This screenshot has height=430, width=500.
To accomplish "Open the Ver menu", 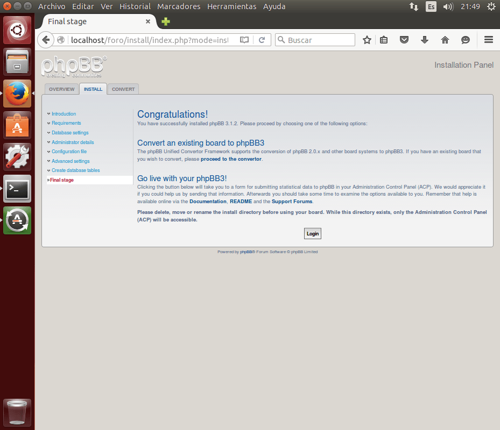I will (107, 6).
